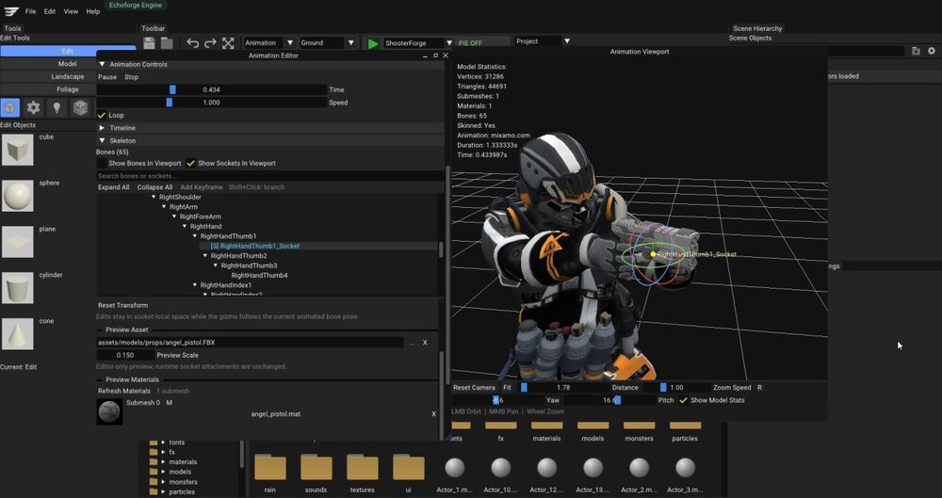Screen dimensions: 942x498
Task: Enable Show Bones In Viewport checkbox
Action: (x=102, y=164)
